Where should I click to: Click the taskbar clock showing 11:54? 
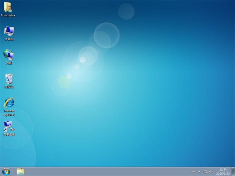pos(223,169)
